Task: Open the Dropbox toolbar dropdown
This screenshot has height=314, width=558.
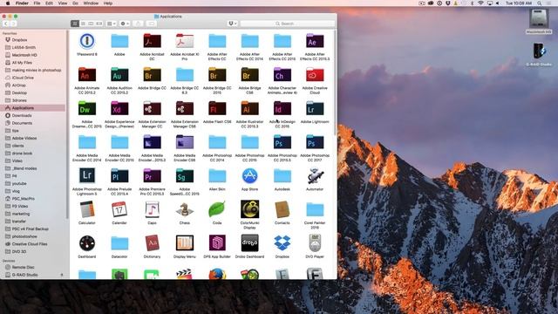Action: [233, 24]
